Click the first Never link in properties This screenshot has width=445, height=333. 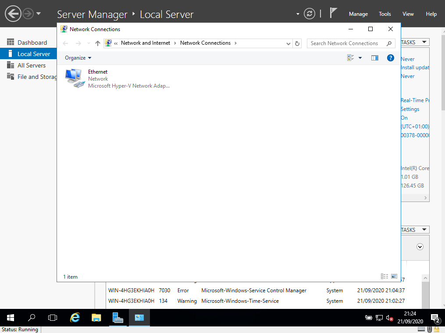408,59
